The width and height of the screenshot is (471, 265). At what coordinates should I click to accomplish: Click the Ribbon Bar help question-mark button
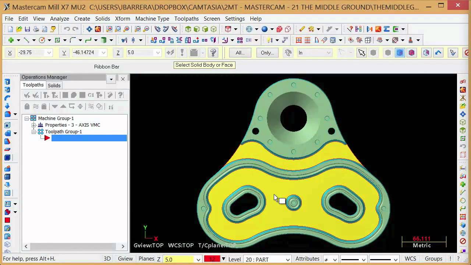[x=213, y=53]
